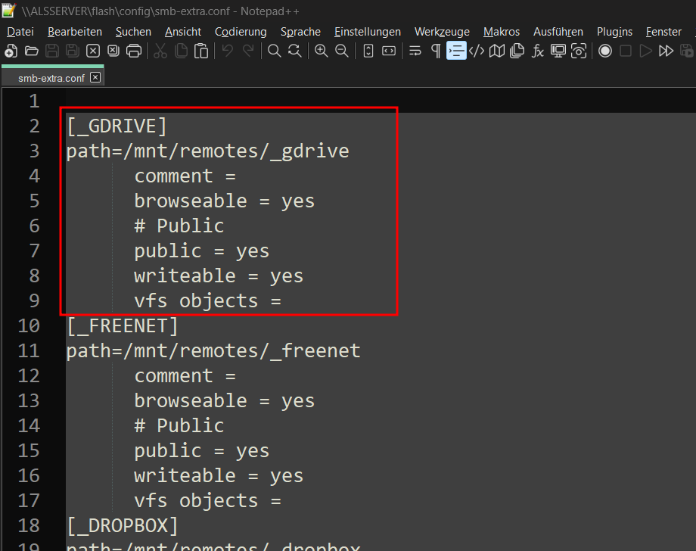Click the monitor-shaped toolbar icon
The height and width of the screenshot is (551, 696).
coord(558,51)
